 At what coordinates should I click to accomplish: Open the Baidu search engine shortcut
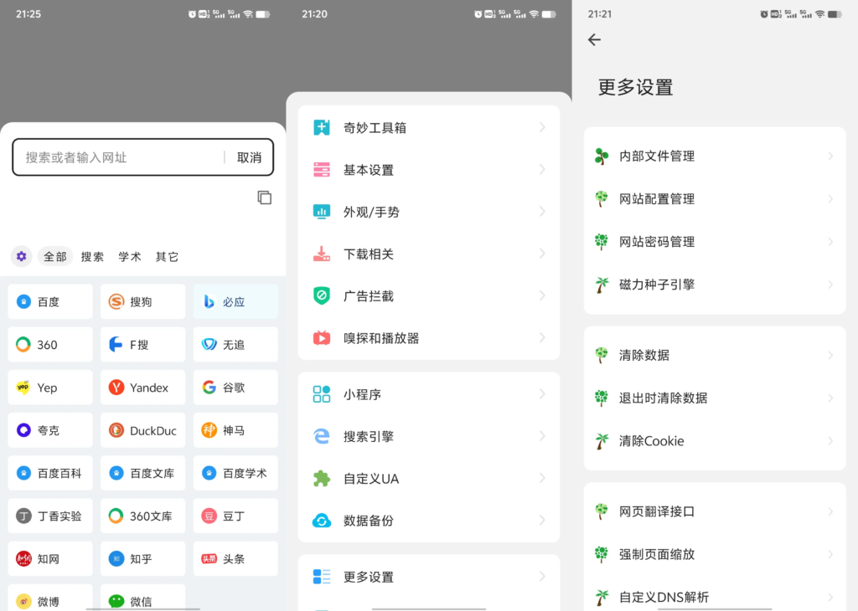[50, 301]
